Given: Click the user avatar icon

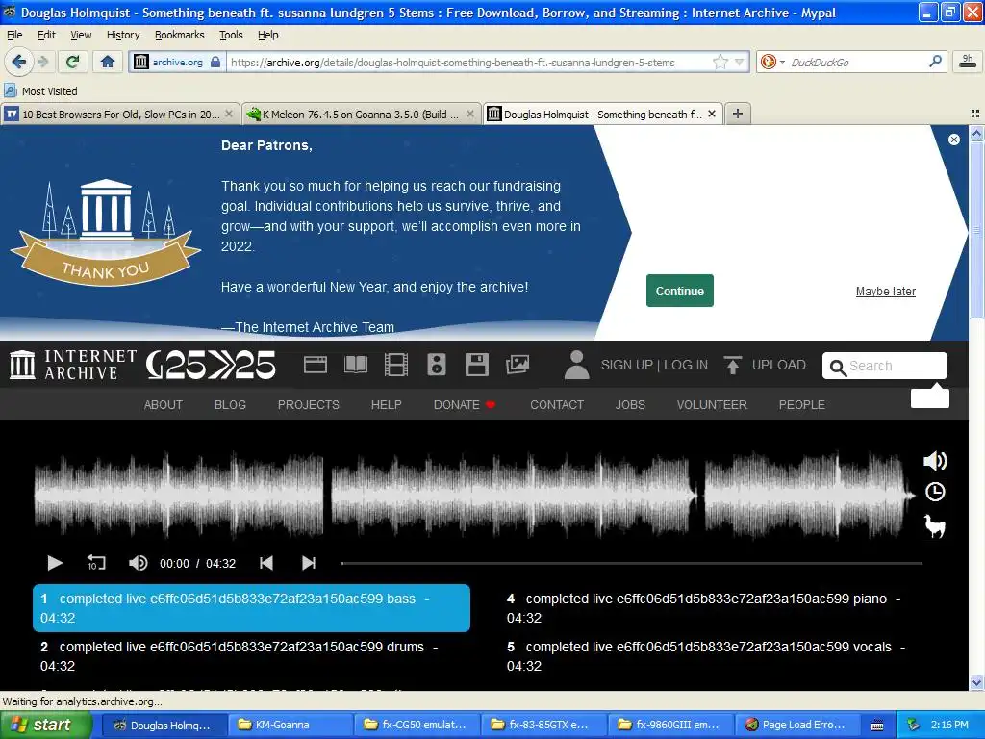Looking at the screenshot, I should coord(577,365).
